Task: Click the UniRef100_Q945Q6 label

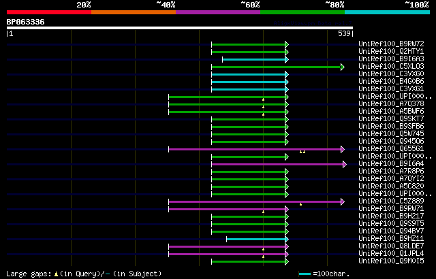Action: 391,142
